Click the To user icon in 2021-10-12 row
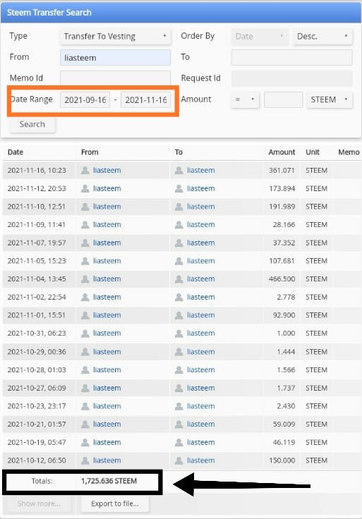 pyautogui.click(x=179, y=460)
